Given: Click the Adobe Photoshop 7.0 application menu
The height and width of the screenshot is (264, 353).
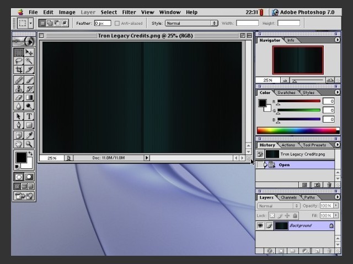Looking at the screenshot, I should coord(303,12).
